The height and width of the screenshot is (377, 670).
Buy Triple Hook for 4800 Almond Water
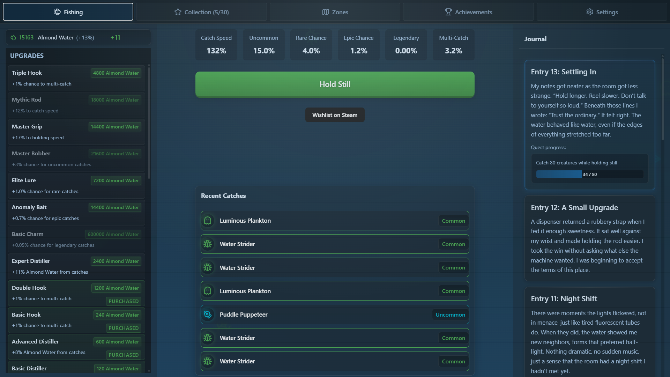pyautogui.click(x=116, y=73)
